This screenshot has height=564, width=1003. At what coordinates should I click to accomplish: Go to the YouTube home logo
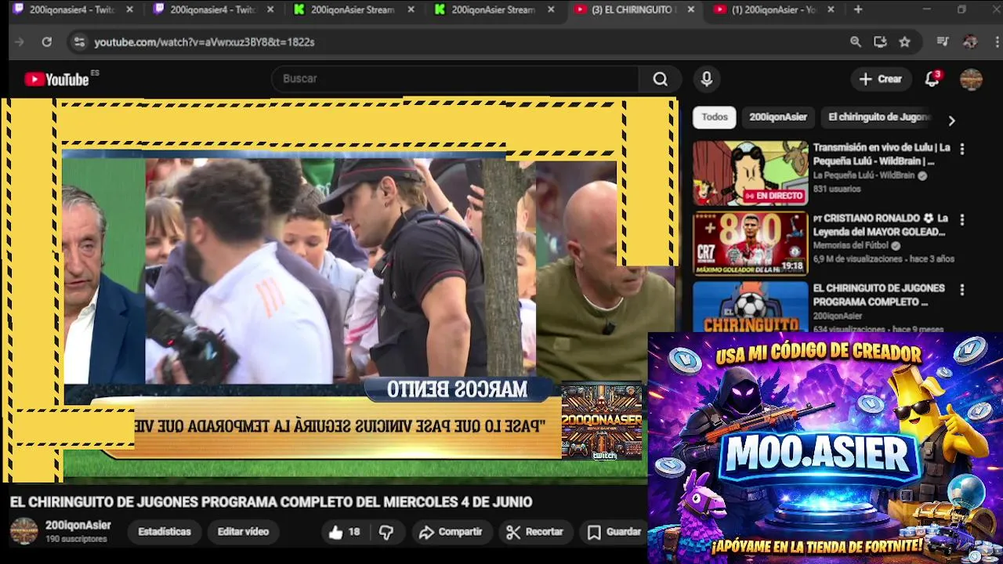56,79
